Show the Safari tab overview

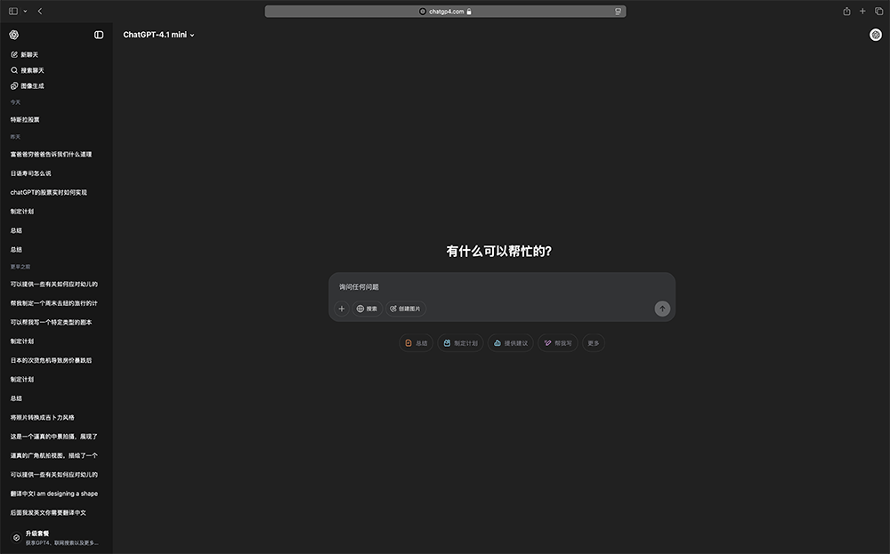pyautogui.click(x=878, y=12)
